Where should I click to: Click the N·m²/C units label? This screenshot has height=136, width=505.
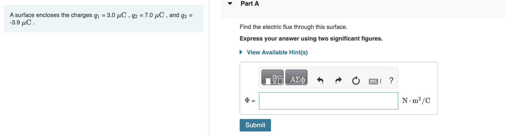[x=416, y=101]
